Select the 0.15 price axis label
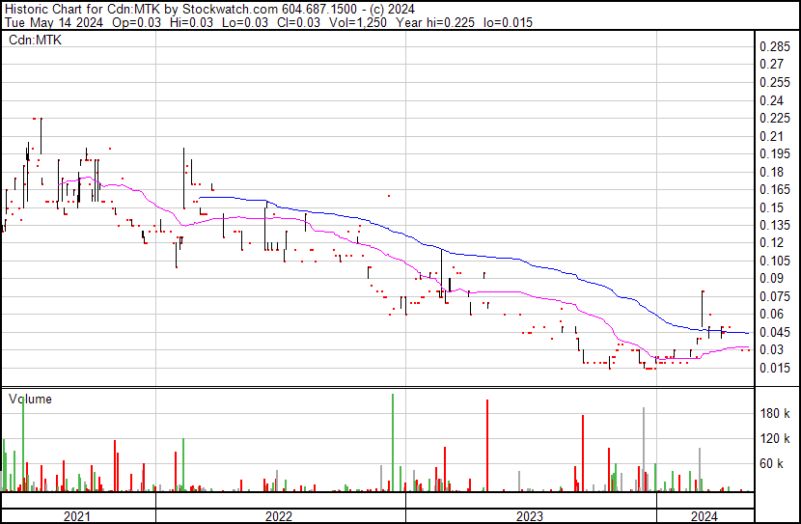The height and width of the screenshot is (524, 801). point(771,207)
